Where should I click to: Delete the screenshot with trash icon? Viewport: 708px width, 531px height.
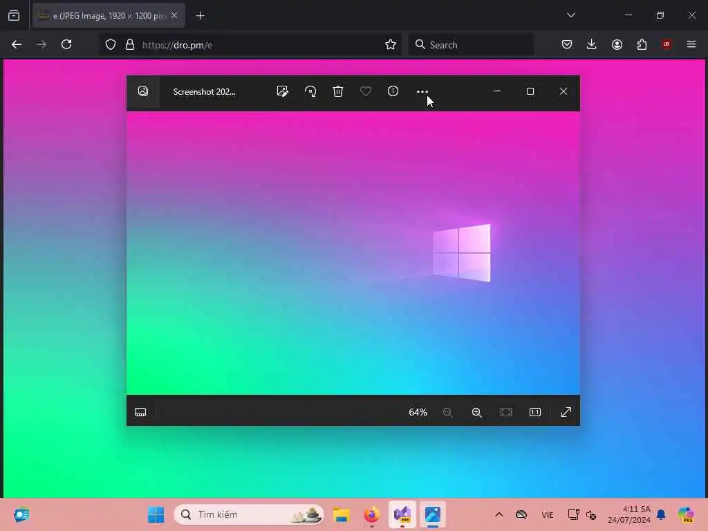tap(338, 91)
